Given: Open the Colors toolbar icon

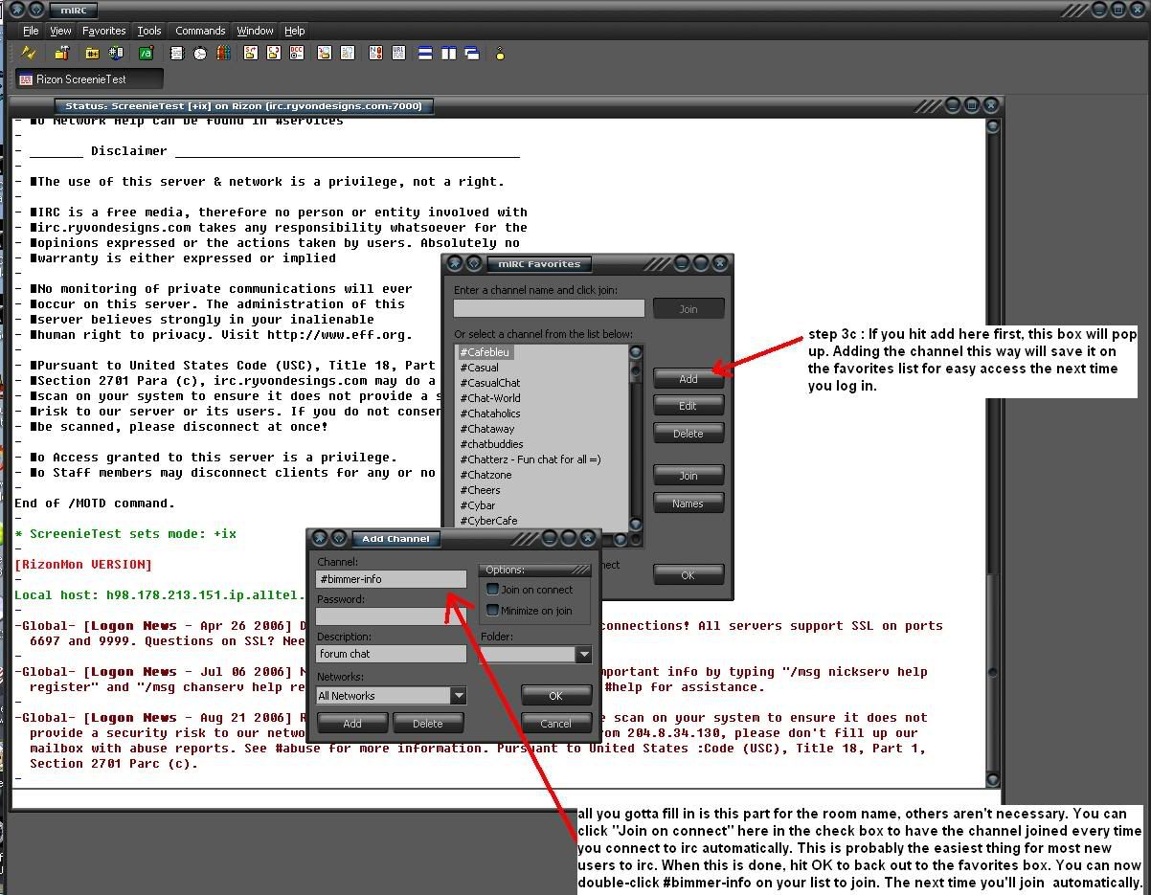Looking at the screenshot, I should (223, 54).
